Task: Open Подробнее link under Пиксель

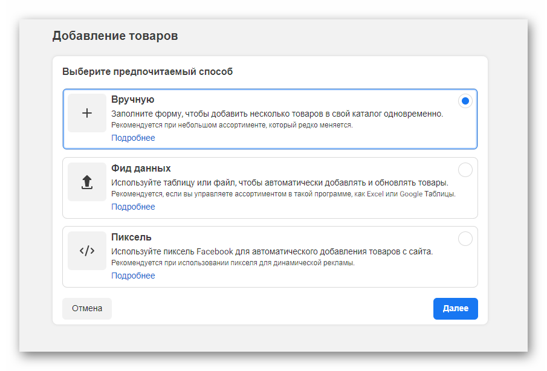Action: pos(133,276)
